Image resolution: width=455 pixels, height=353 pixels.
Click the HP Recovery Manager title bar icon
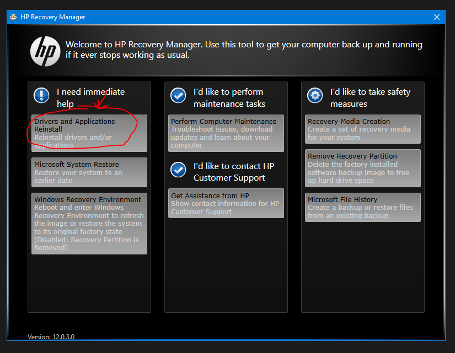(12, 17)
